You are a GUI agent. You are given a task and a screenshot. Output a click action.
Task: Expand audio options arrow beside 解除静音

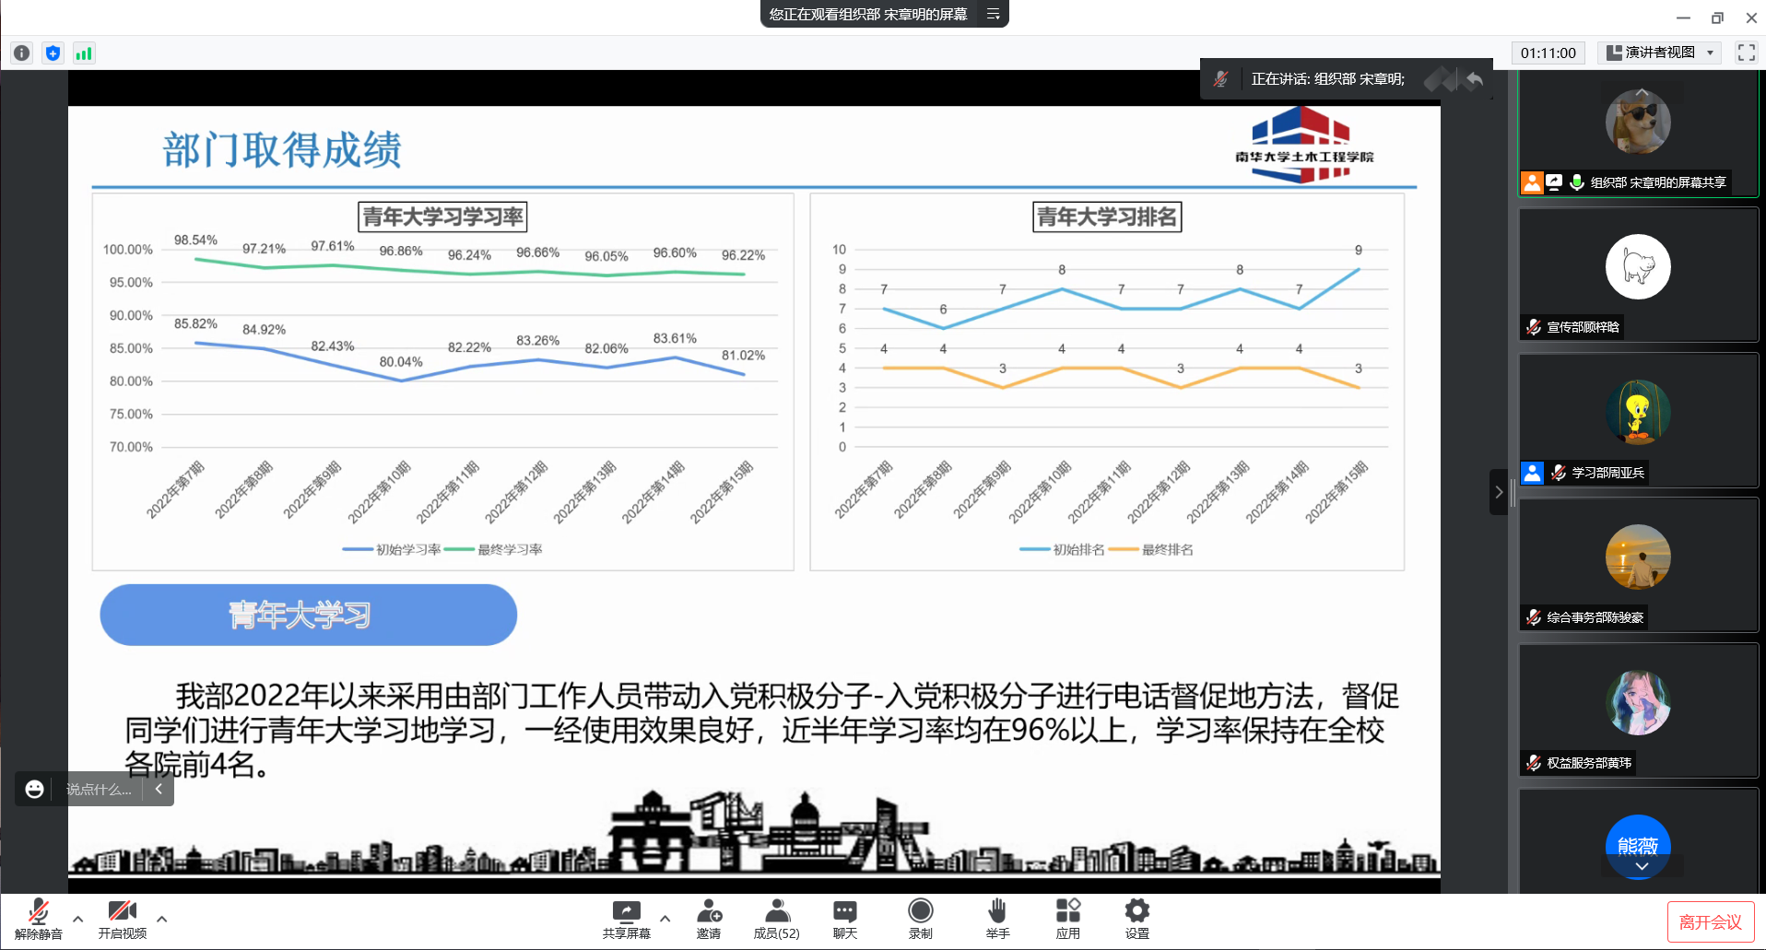(x=78, y=919)
